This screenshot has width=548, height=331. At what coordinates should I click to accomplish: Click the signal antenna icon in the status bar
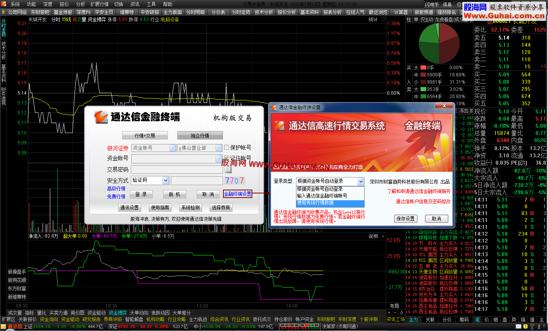[532, 326]
